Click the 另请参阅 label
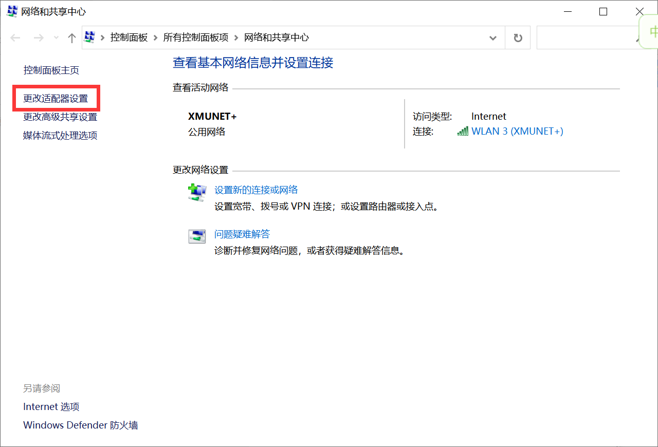The height and width of the screenshot is (447, 658). click(42, 388)
